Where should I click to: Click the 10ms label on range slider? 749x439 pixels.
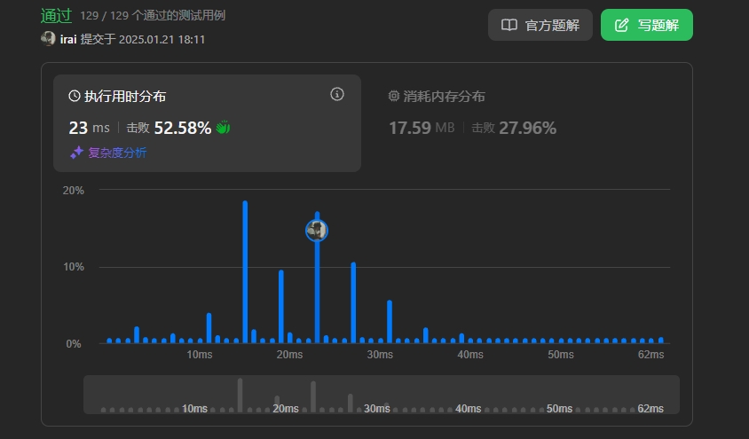(194, 409)
